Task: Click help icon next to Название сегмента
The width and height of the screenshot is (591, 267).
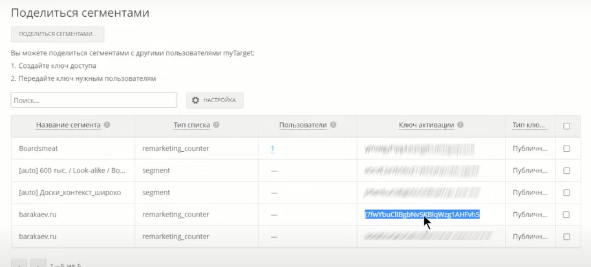Action: [107, 125]
